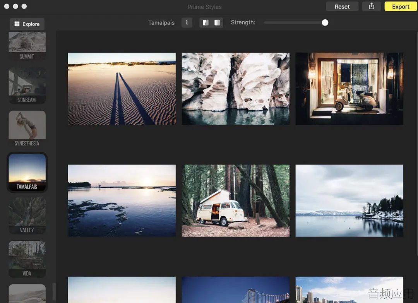Image resolution: width=418 pixels, height=303 pixels.
Task: Toggle full filtered preview view icon
Action: pos(217,23)
